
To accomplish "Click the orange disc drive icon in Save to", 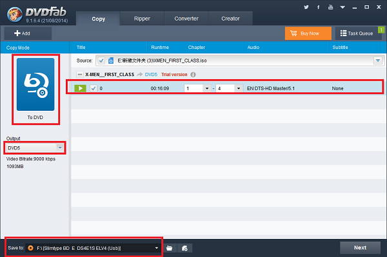I will 30,248.
